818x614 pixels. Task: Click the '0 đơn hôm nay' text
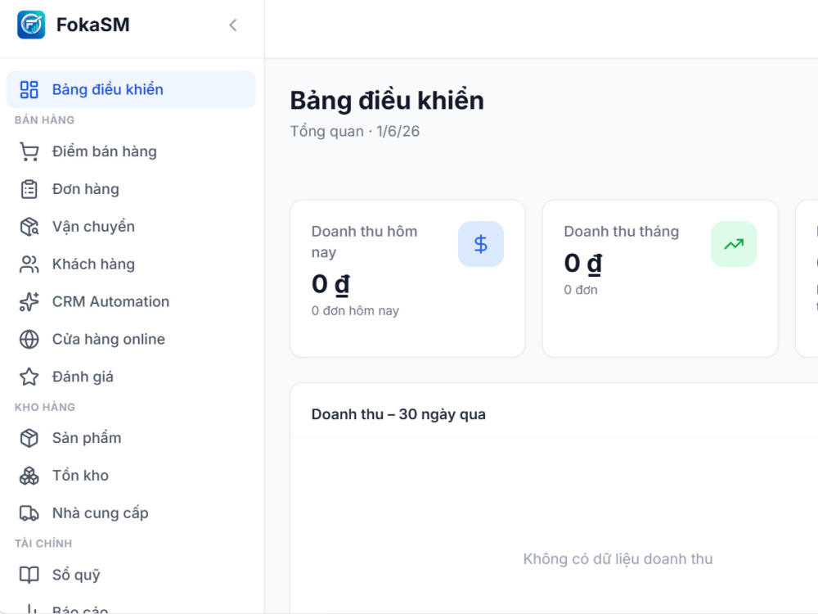[355, 310]
